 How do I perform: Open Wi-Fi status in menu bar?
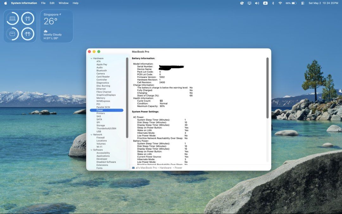click(280, 3)
